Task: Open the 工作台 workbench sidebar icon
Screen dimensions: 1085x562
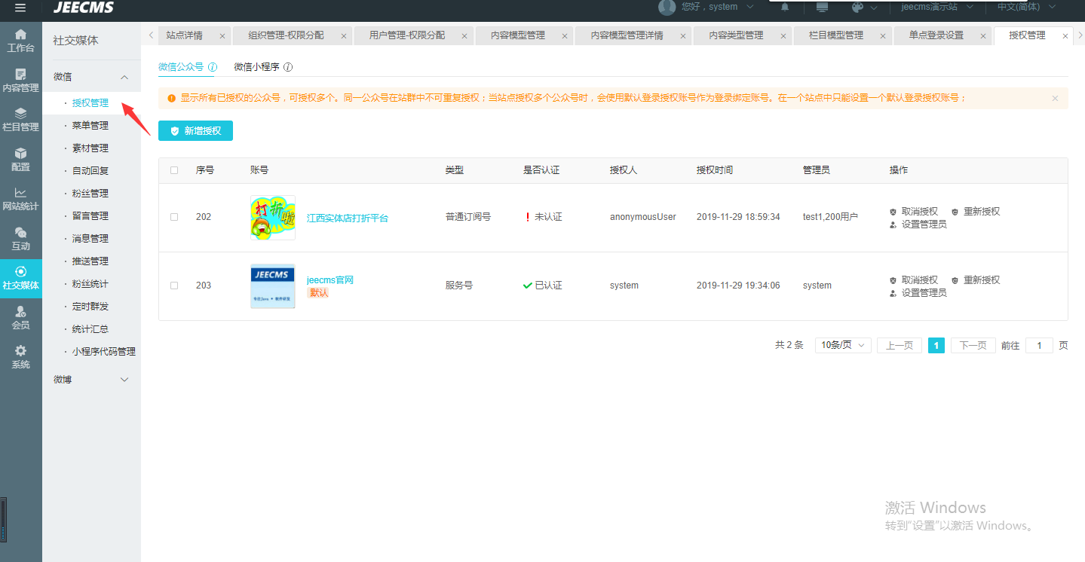Action: point(20,40)
